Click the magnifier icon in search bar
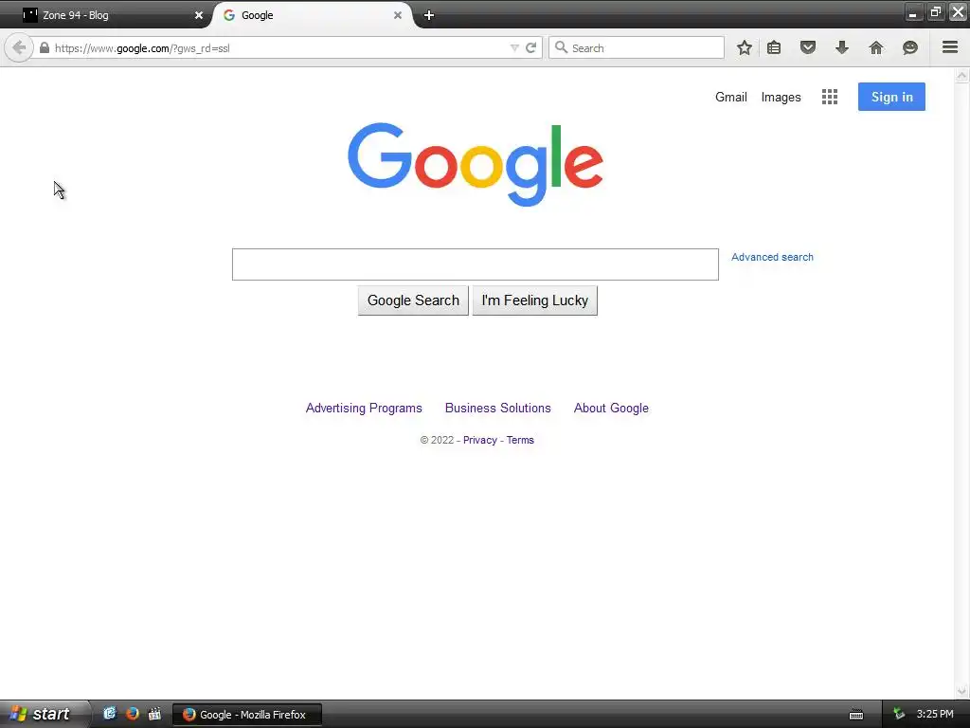 (x=561, y=47)
